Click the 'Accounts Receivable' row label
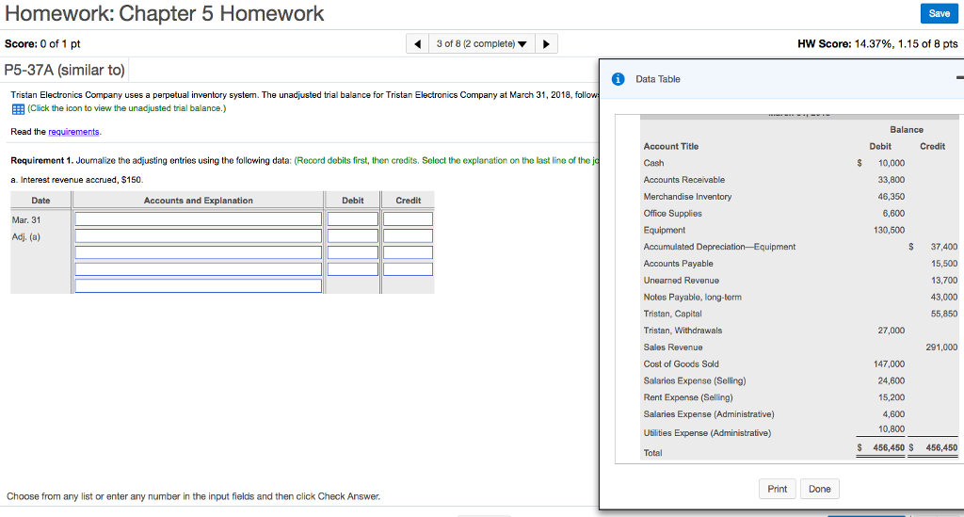 (x=683, y=180)
